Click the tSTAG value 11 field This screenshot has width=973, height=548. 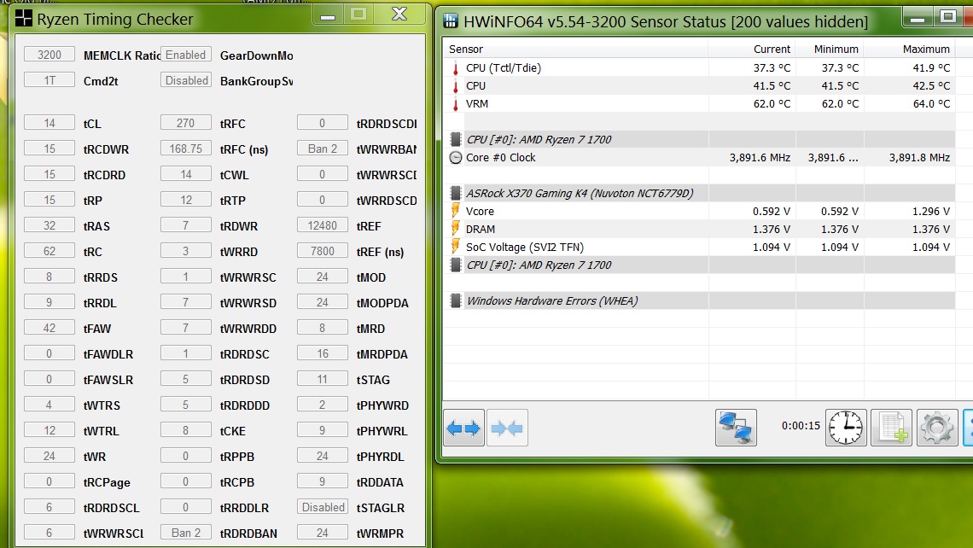click(x=322, y=379)
